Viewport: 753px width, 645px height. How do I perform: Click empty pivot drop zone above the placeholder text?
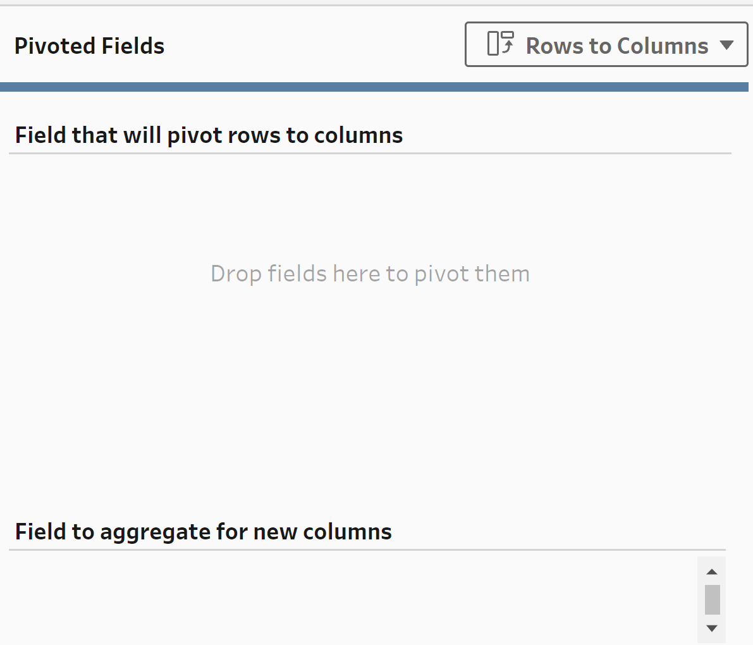pyautogui.click(x=370, y=202)
